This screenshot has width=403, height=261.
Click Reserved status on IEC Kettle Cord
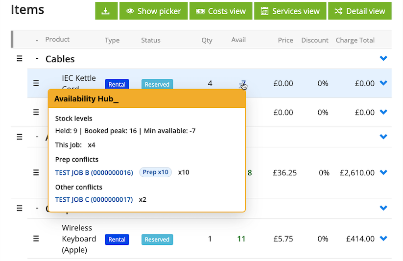[x=157, y=84]
